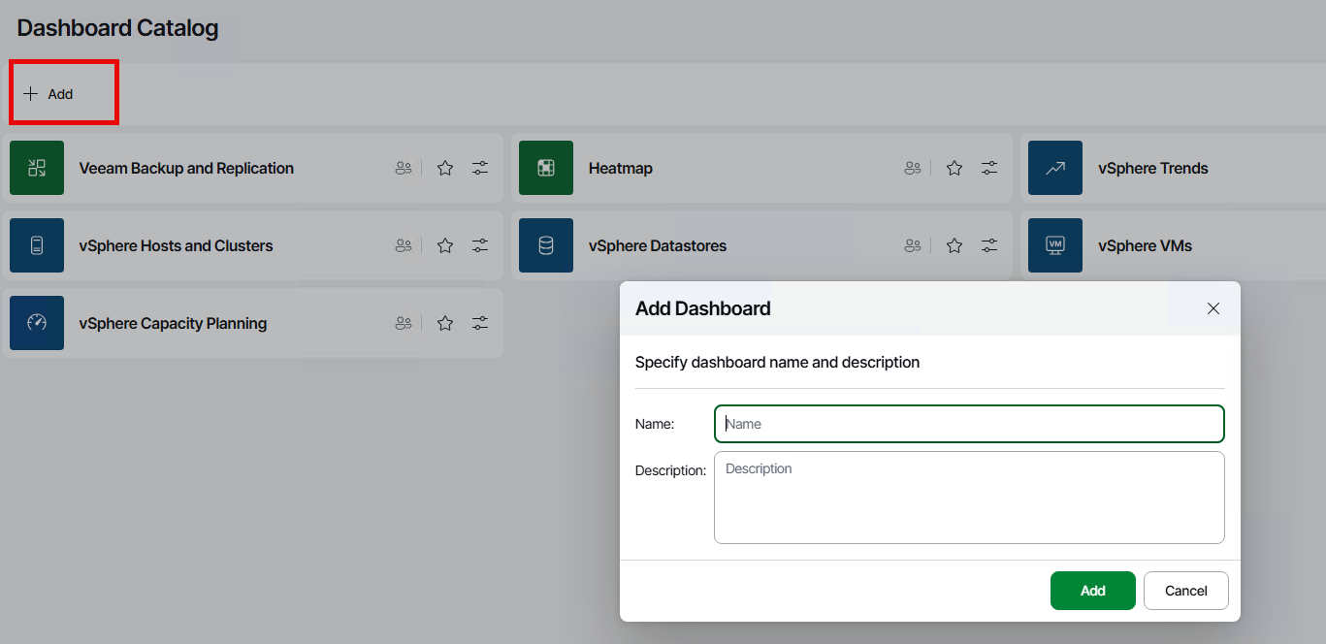Screen dimensions: 1326x644
Task: Click the Veeam Backup and Replication dashboard icon
Action: (37, 168)
